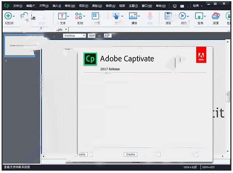
Task: Click the vertical scrollbar down arrow
Action: coord(228,151)
